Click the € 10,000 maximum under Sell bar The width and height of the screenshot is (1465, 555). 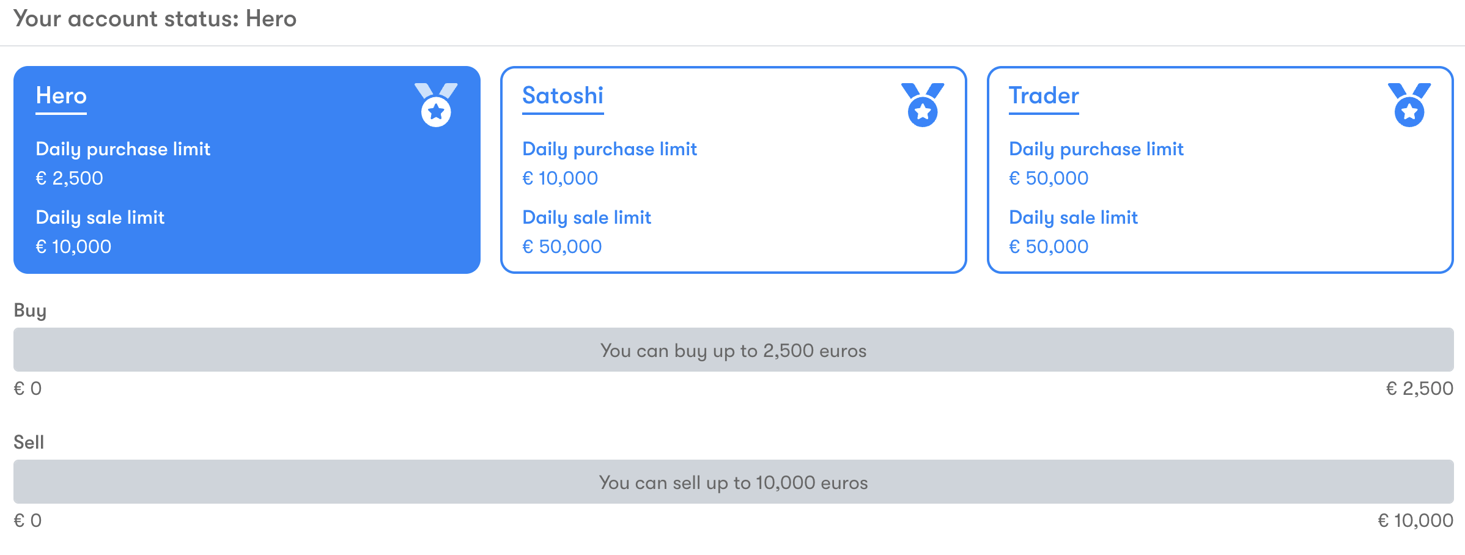(1415, 521)
